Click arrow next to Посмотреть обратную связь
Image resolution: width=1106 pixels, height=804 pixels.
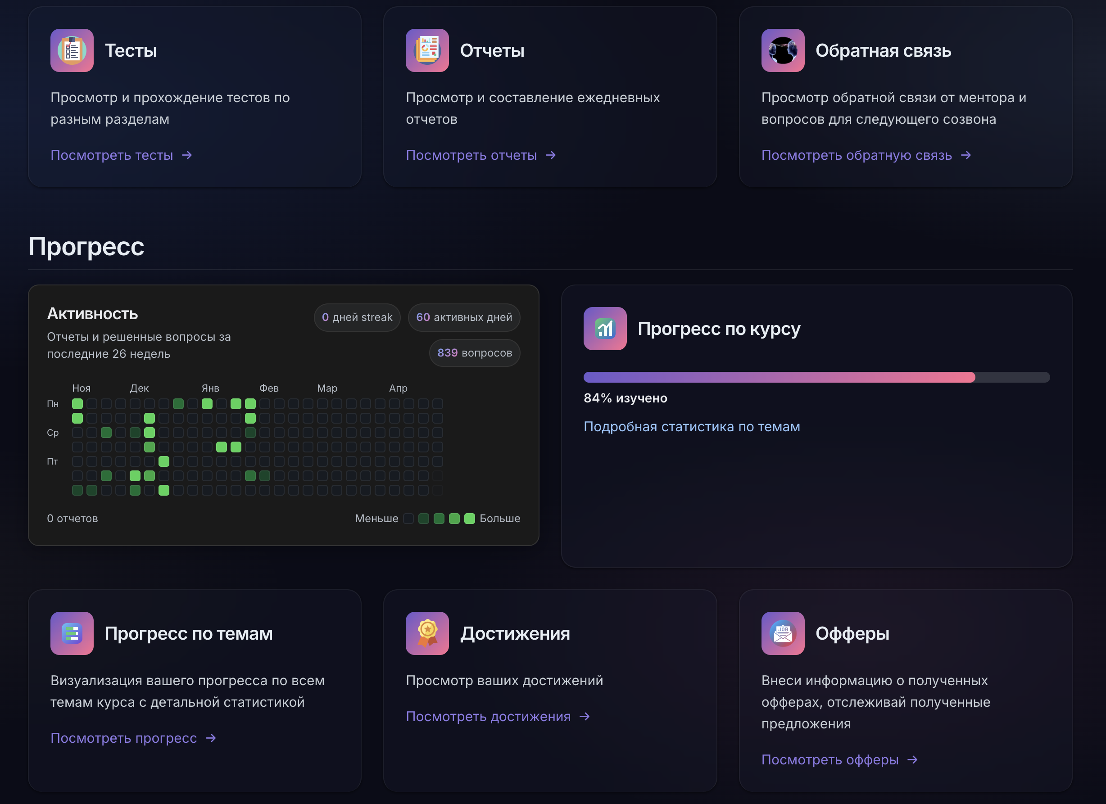tap(965, 155)
